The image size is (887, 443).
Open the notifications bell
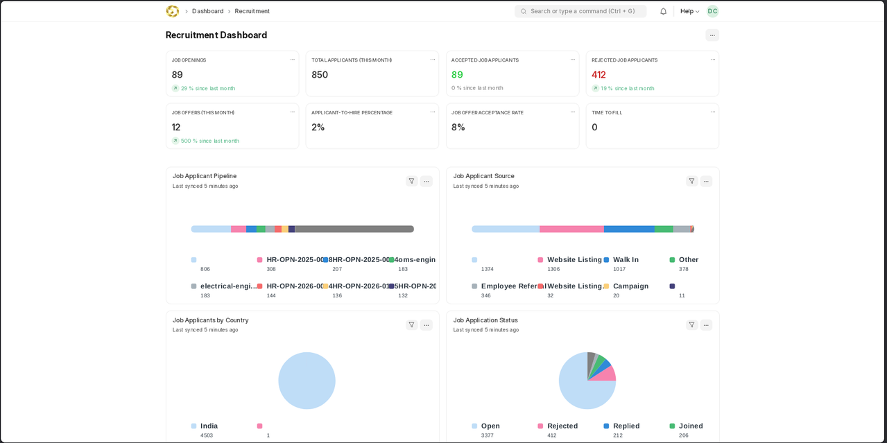point(663,11)
